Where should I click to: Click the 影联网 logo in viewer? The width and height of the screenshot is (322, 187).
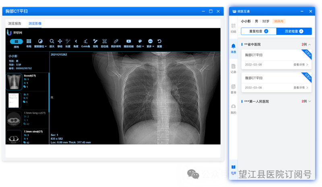[x=14, y=33]
